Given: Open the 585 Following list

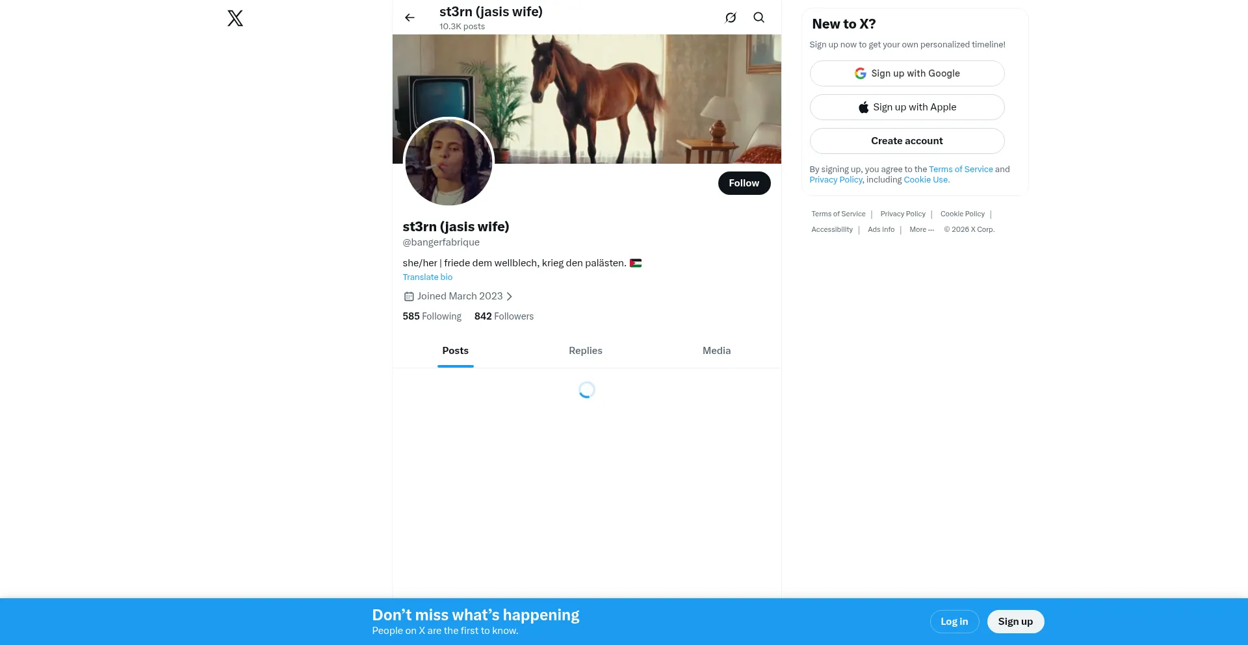Looking at the screenshot, I should coord(432,316).
